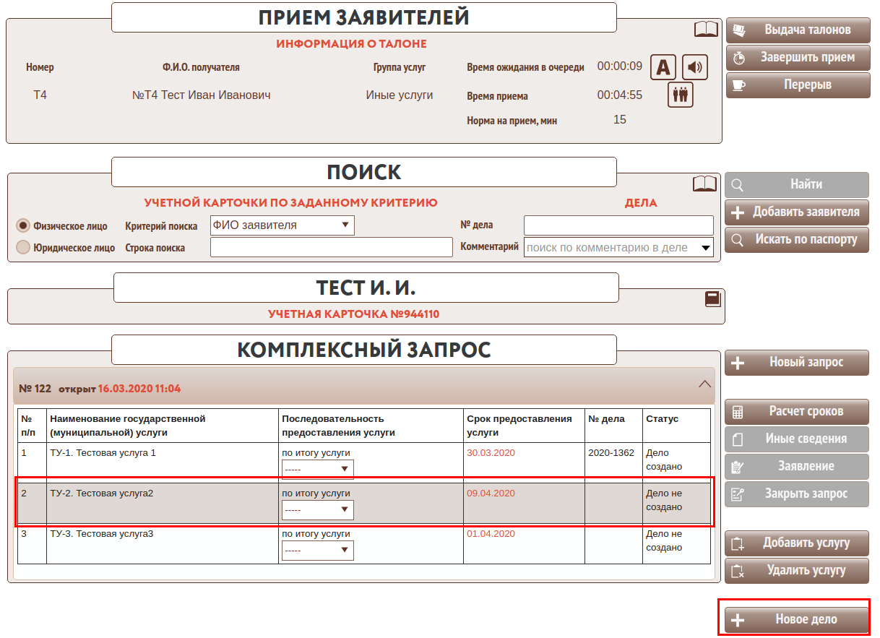
Task: Click the Расчет сроков calculator button
Action: tap(797, 411)
